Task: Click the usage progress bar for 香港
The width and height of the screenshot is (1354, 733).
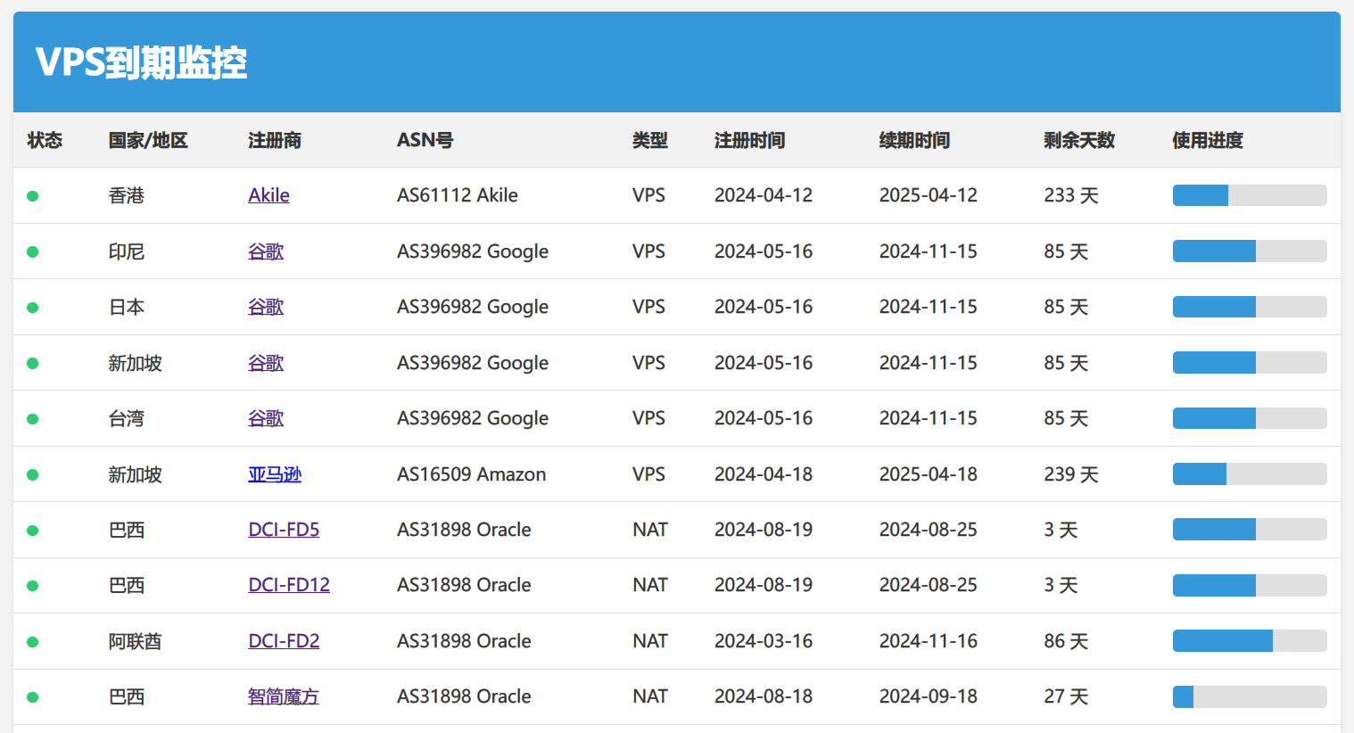Action: coord(1250,195)
